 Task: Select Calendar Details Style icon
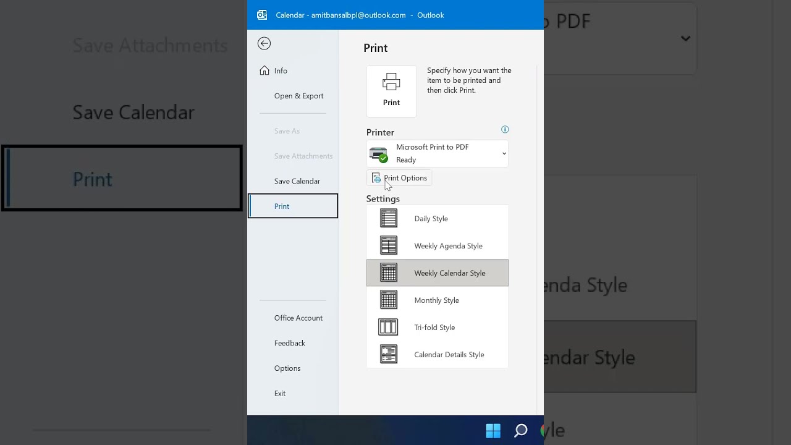(389, 354)
